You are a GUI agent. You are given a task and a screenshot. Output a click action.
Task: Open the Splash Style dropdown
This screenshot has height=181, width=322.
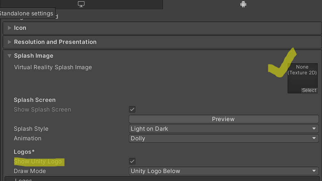click(x=223, y=129)
